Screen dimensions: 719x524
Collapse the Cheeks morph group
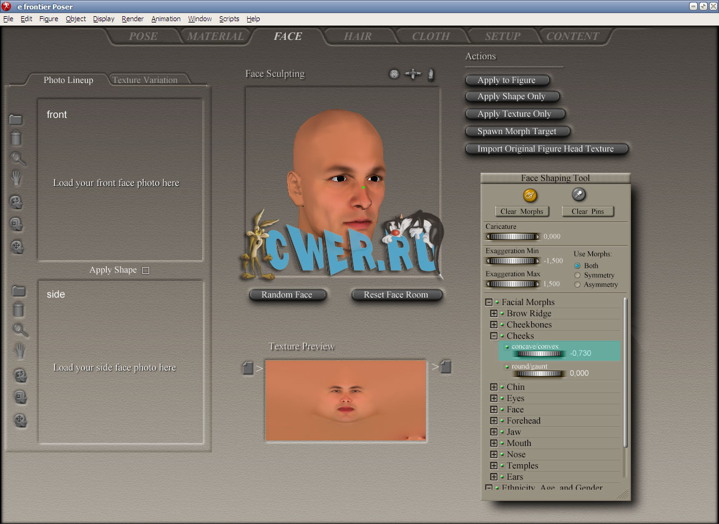pyautogui.click(x=494, y=336)
